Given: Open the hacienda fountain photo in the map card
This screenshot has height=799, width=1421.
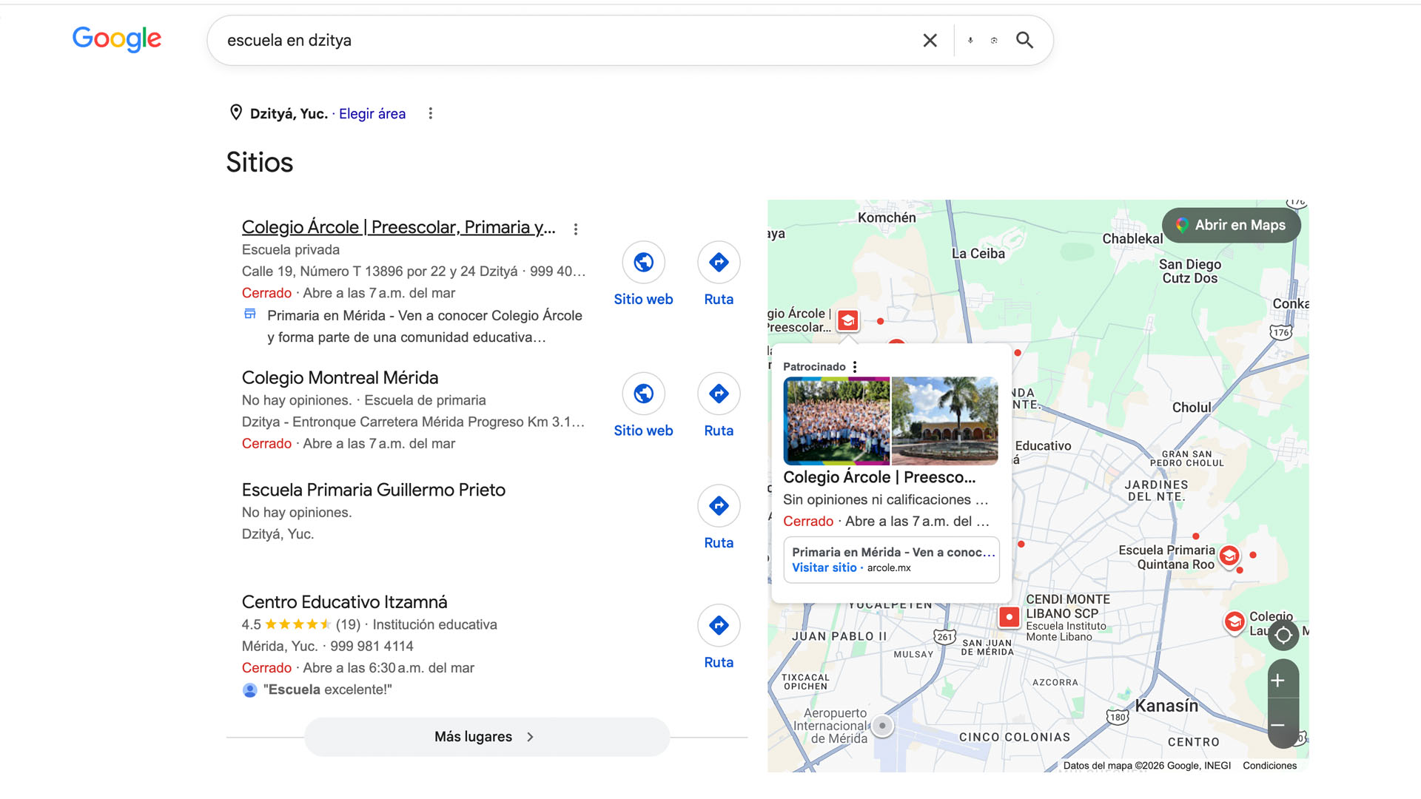Looking at the screenshot, I should (x=945, y=421).
